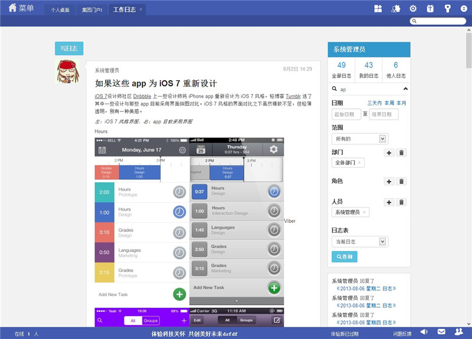
Task: Click the 查询 search button
Action: click(x=345, y=256)
